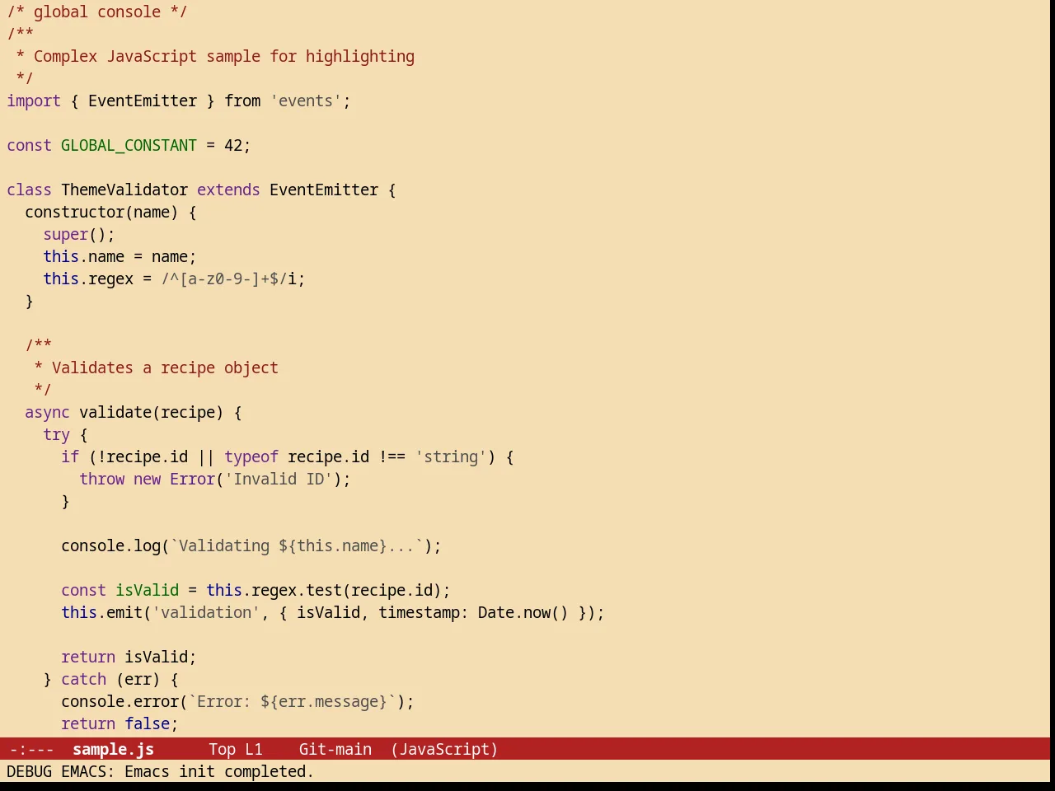Click the class name ThemeValidator
1055x791 pixels.
124,190
